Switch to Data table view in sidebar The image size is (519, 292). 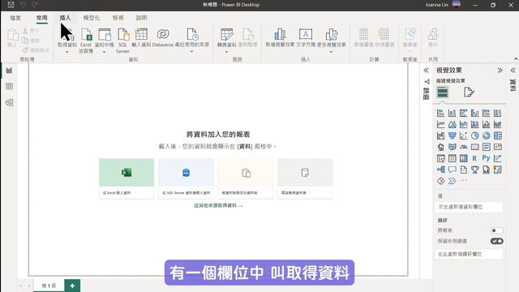[9, 87]
